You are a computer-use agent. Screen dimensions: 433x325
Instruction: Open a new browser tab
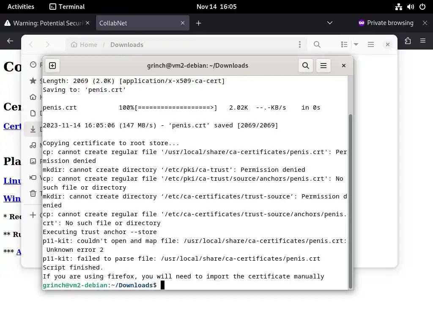click(199, 23)
